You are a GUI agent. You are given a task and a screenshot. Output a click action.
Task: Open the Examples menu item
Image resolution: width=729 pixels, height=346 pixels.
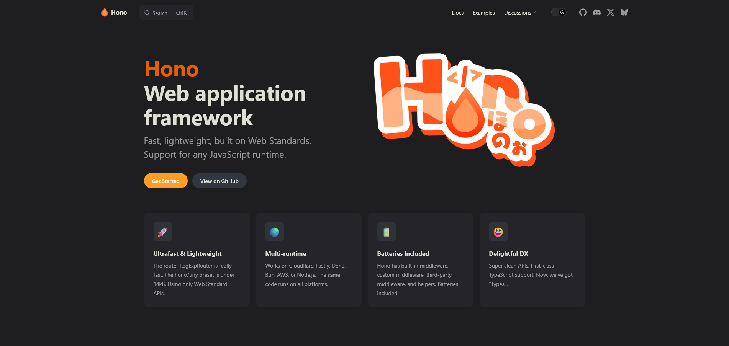pos(483,13)
